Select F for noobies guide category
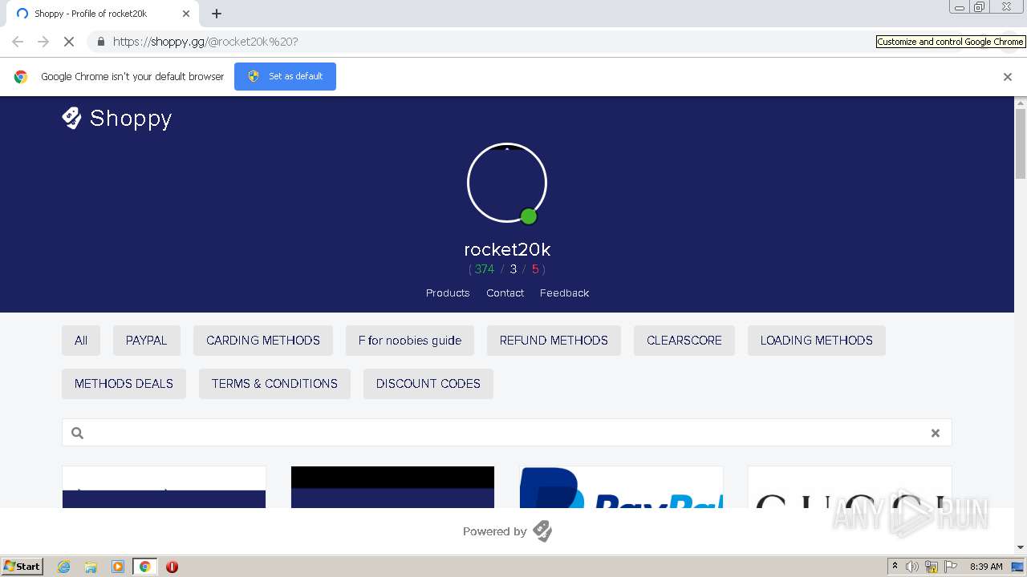 coord(410,341)
